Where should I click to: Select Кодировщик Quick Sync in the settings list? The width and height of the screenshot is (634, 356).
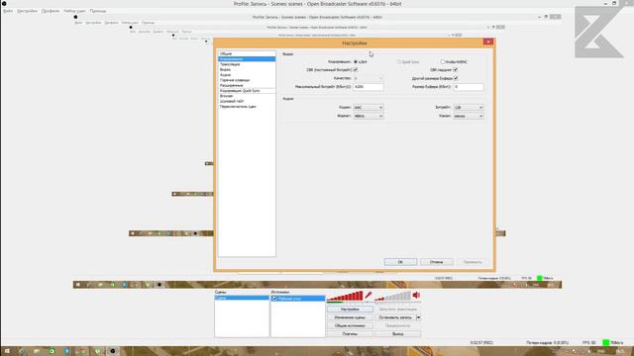247,91
